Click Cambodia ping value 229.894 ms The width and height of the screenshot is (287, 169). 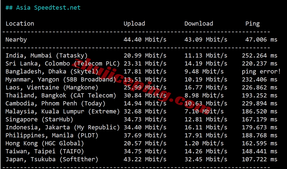coord(259,103)
